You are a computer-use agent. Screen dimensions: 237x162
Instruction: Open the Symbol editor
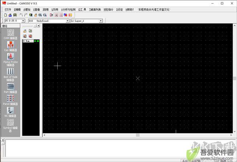tap(10, 126)
